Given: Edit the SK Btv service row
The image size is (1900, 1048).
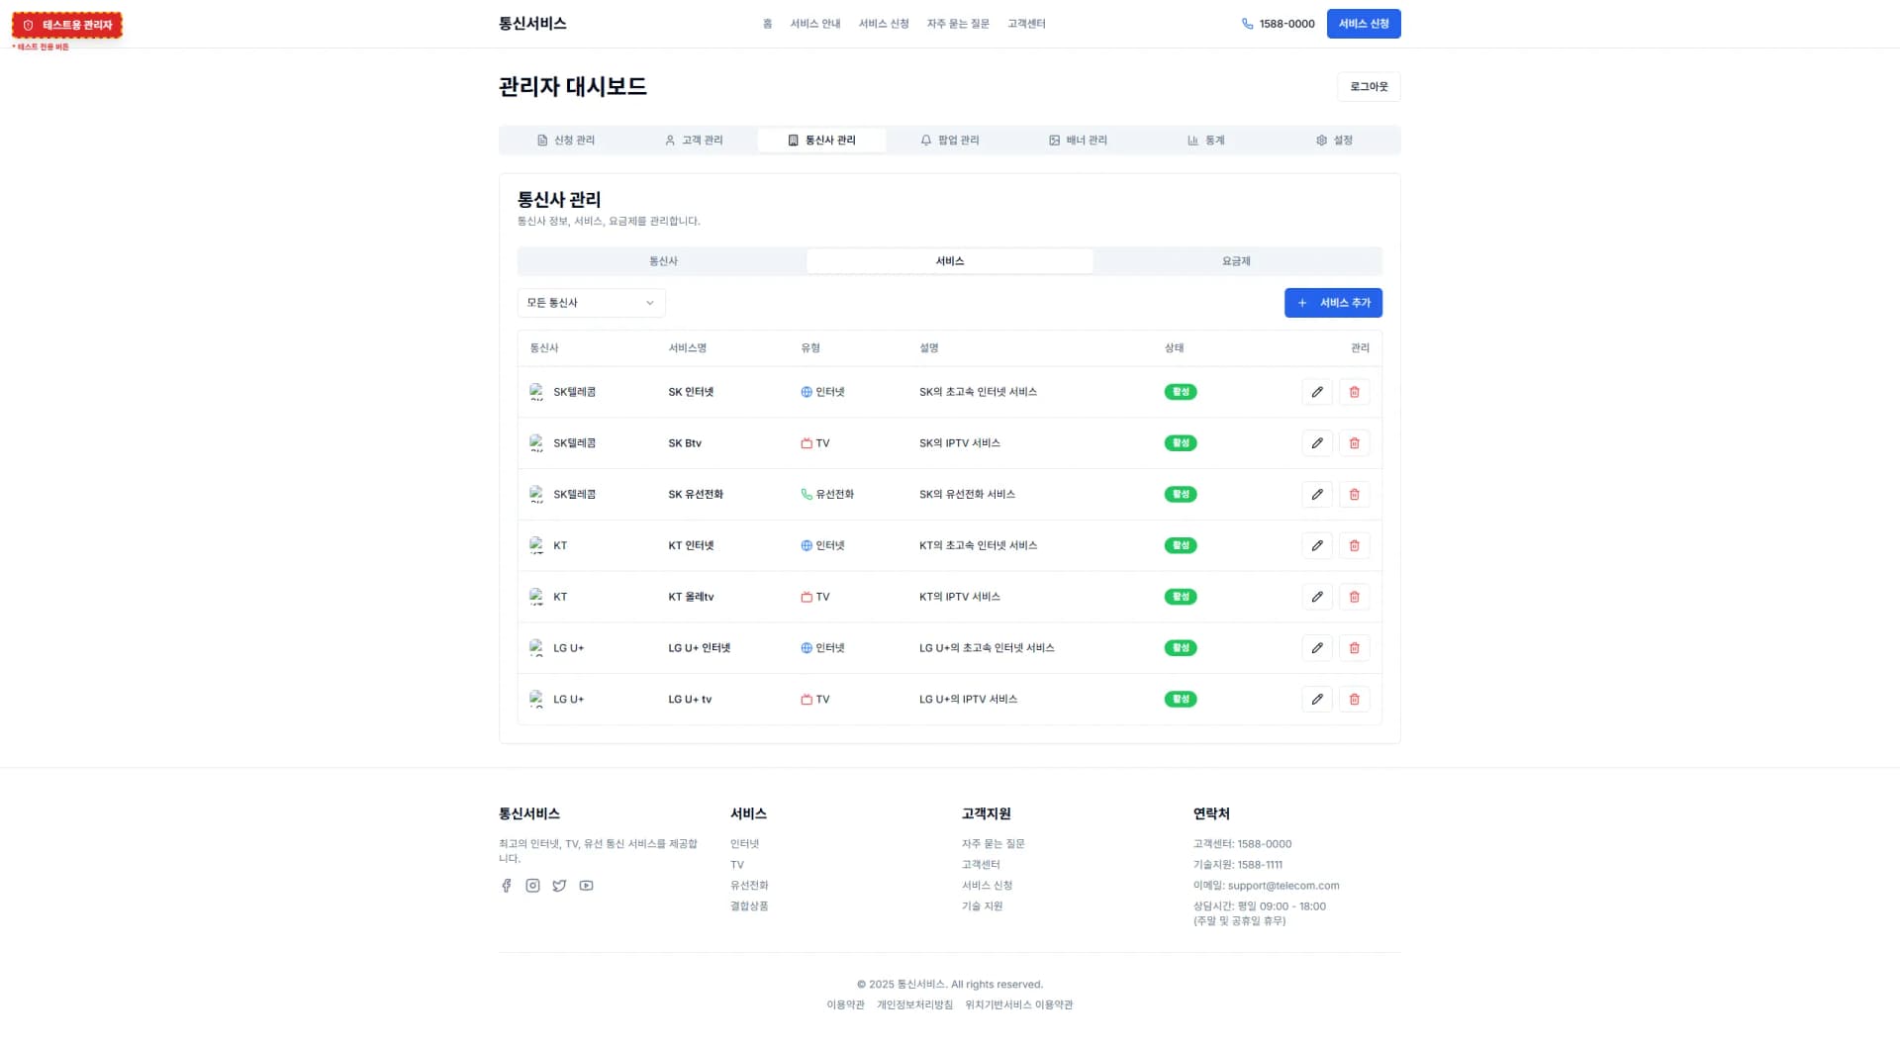Looking at the screenshot, I should coord(1316,443).
